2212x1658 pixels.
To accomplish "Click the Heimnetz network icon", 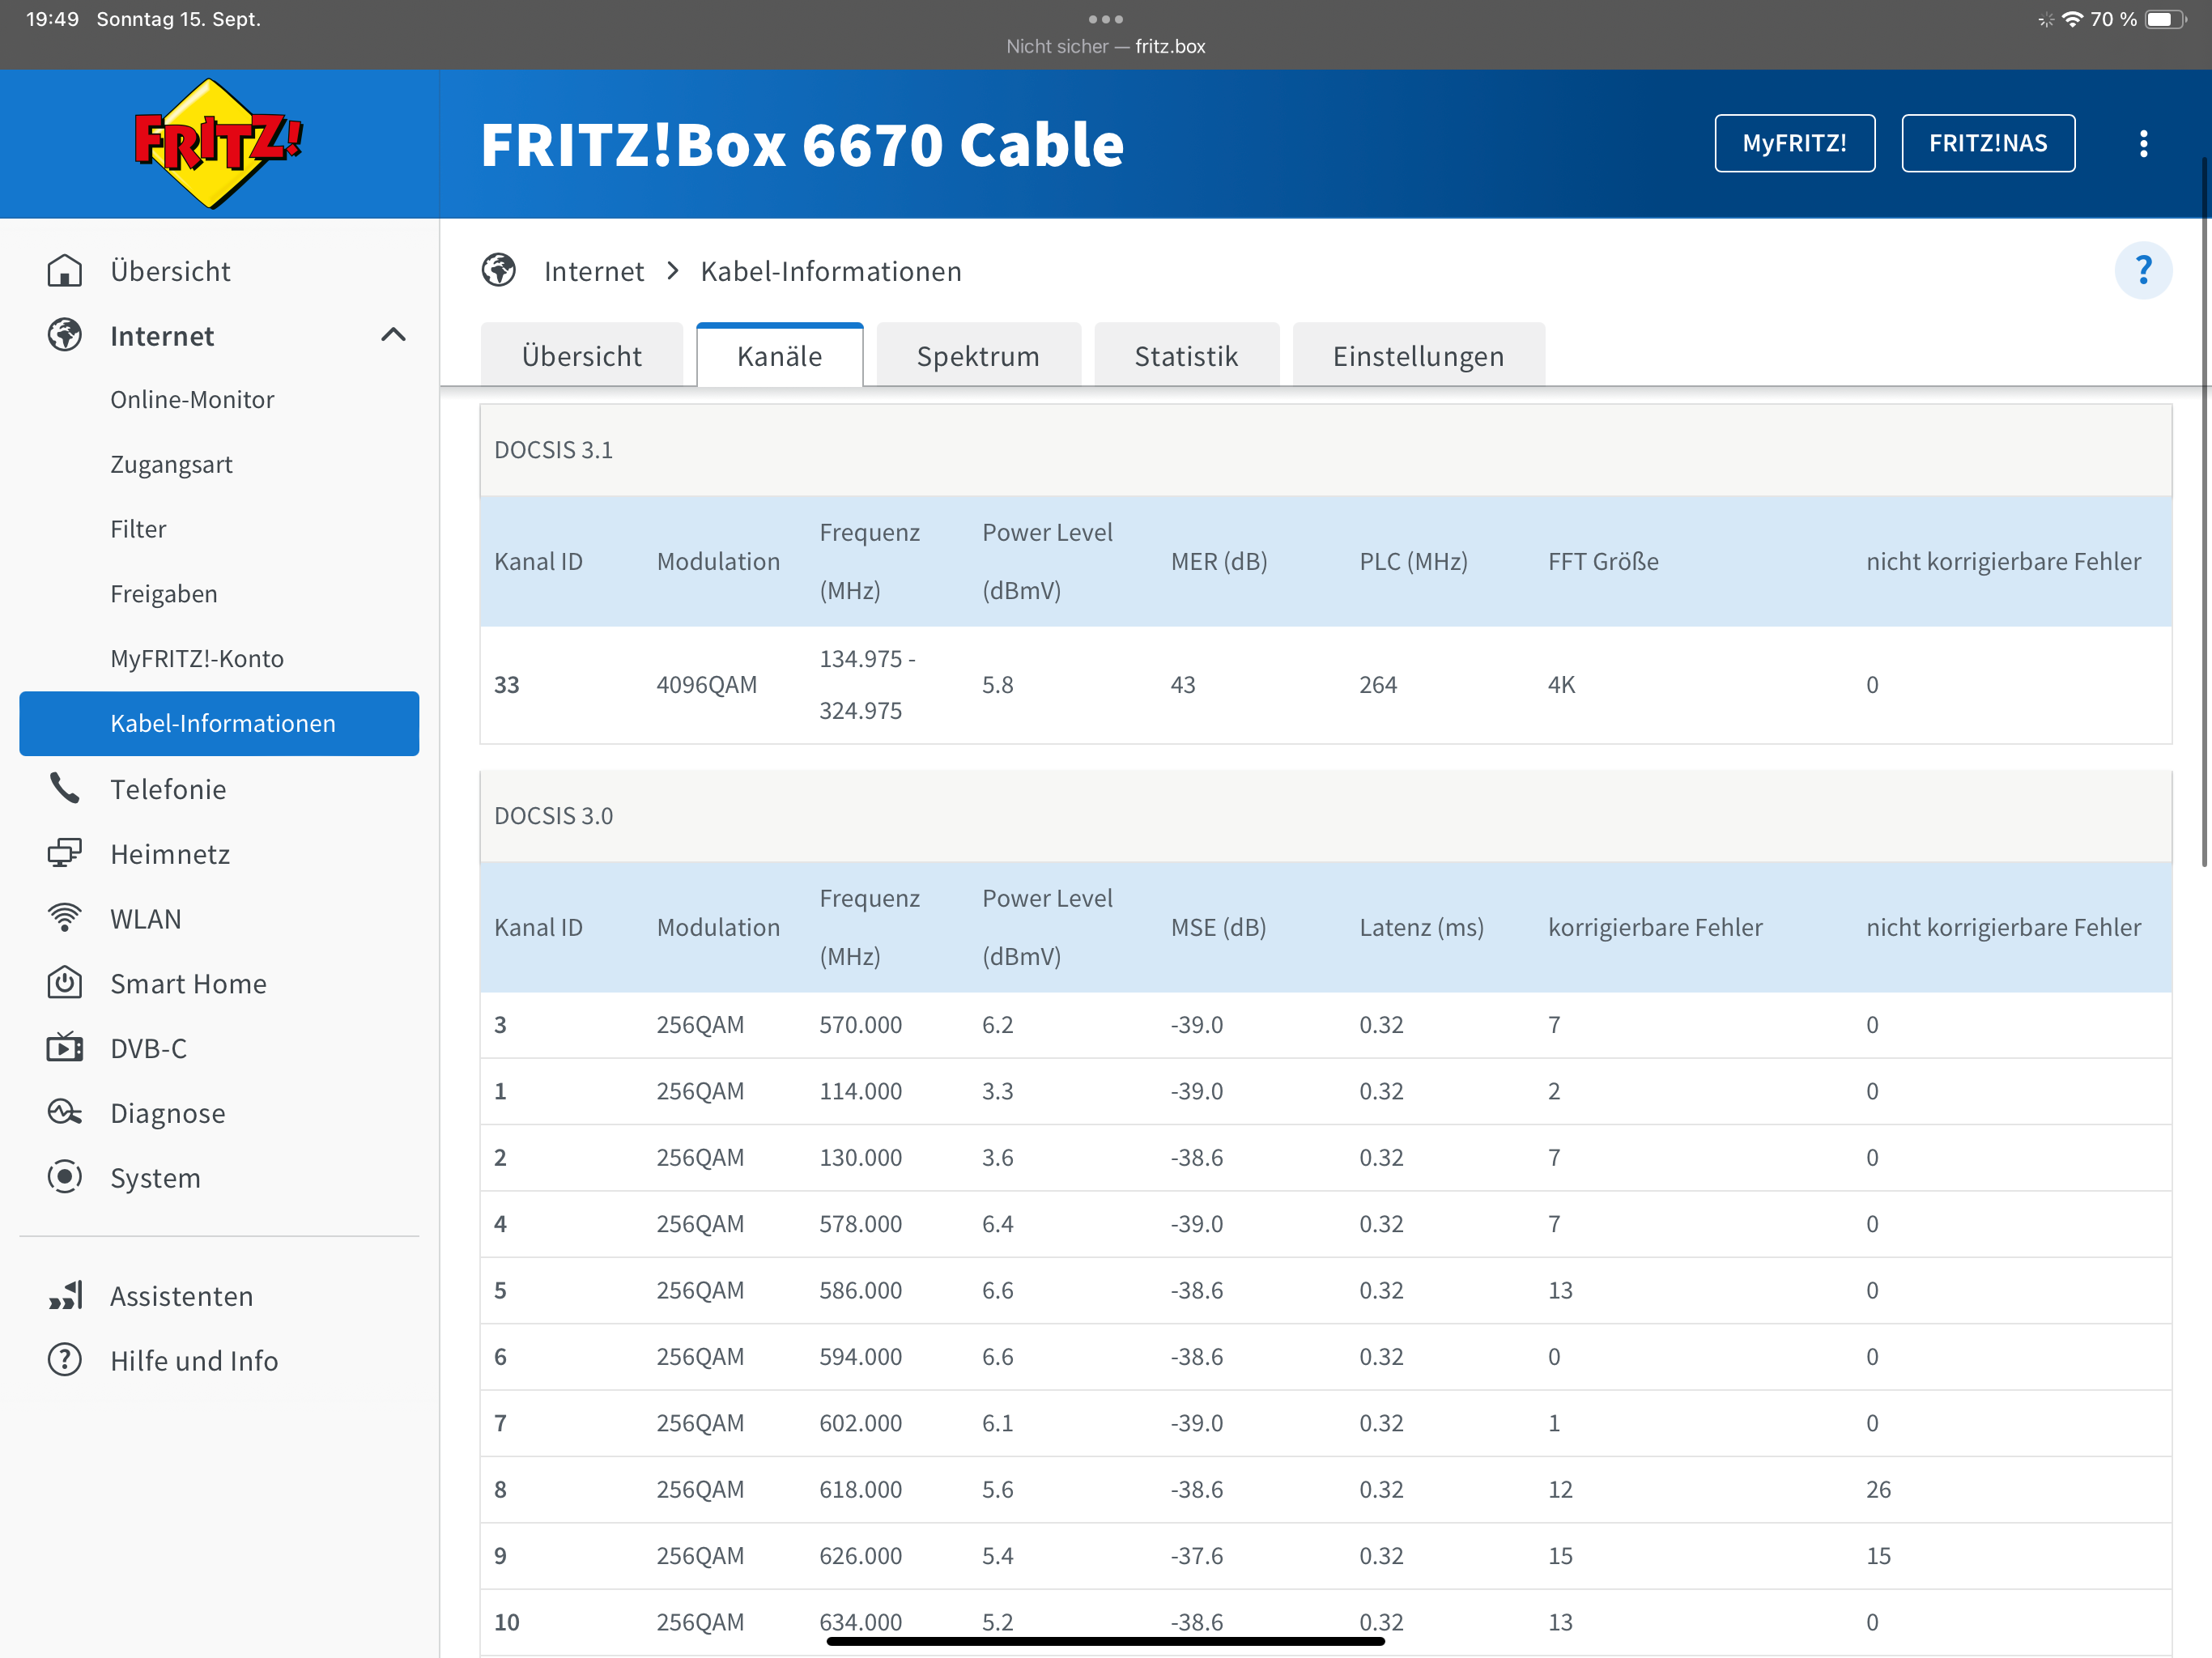I will pos(65,854).
